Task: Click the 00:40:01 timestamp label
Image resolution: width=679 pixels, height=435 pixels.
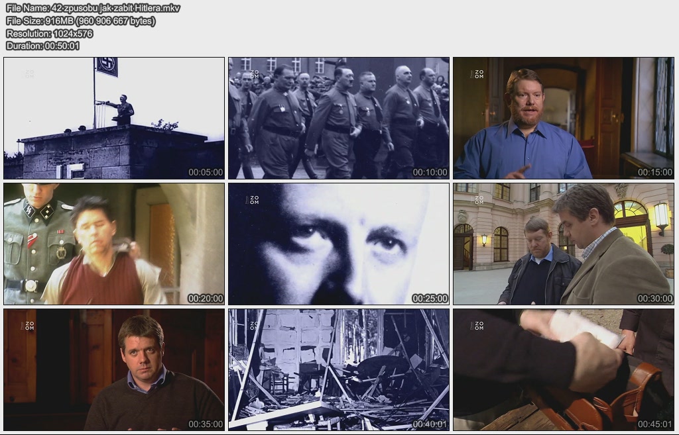Action: (x=430, y=424)
